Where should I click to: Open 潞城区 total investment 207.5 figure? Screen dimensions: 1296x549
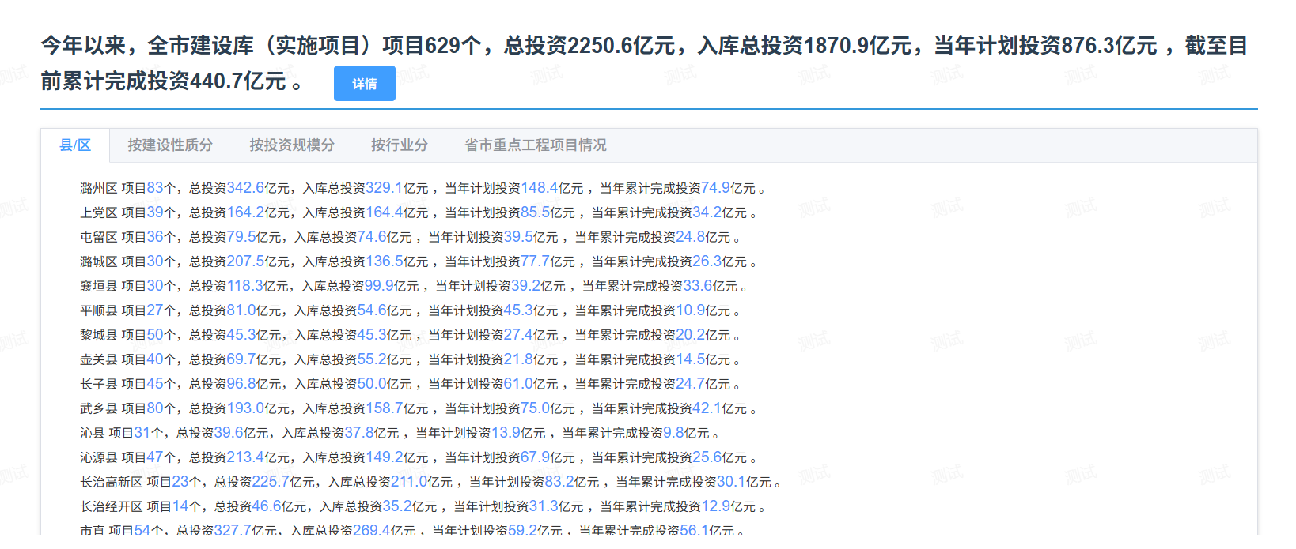pyautogui.click(x=245, y=261)
